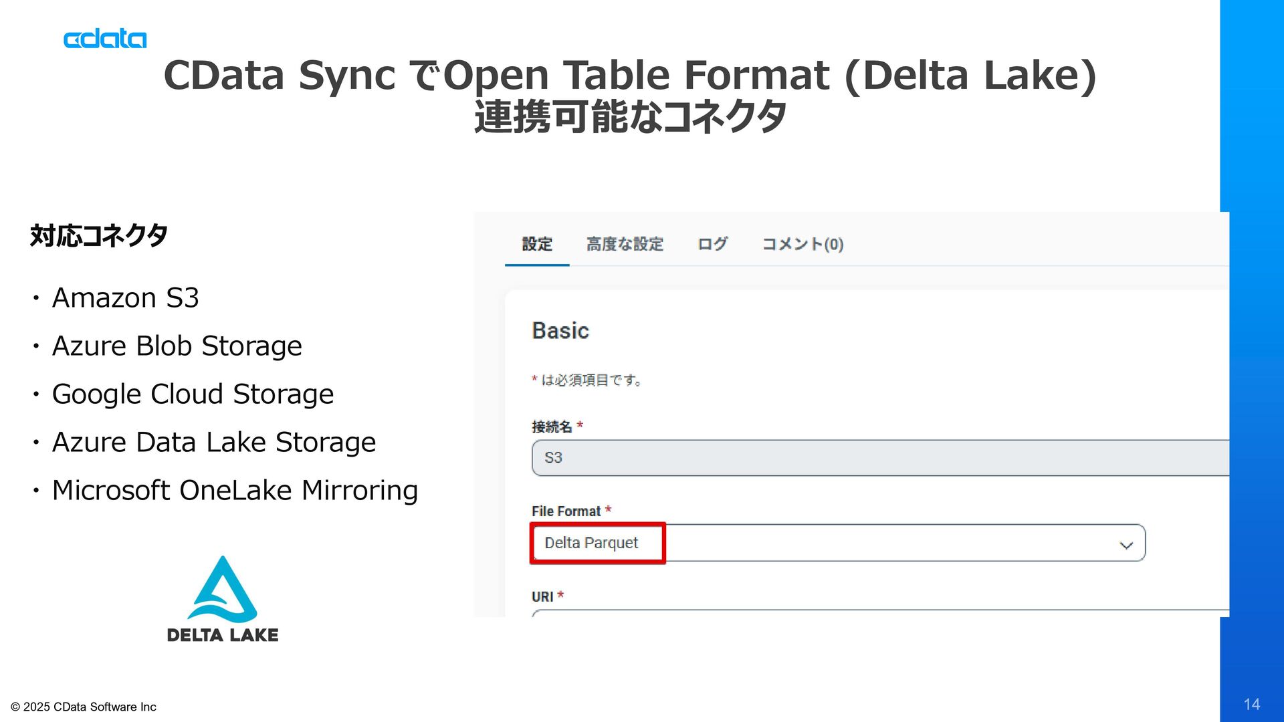Click the Basic section heading
Screen dimensions: 1284x722
pyautogui.click(x=560, y=331)
